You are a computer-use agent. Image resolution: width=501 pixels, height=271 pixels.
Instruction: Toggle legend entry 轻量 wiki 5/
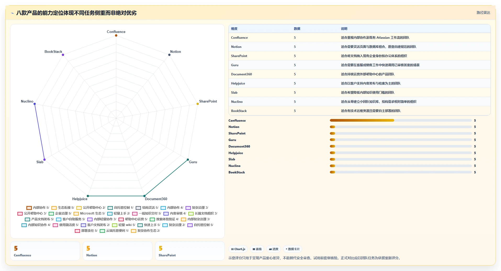click(124, 225)
